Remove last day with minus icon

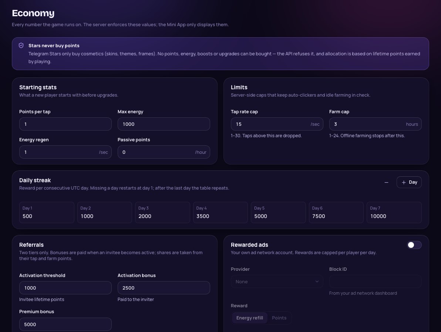pos(386,182)
